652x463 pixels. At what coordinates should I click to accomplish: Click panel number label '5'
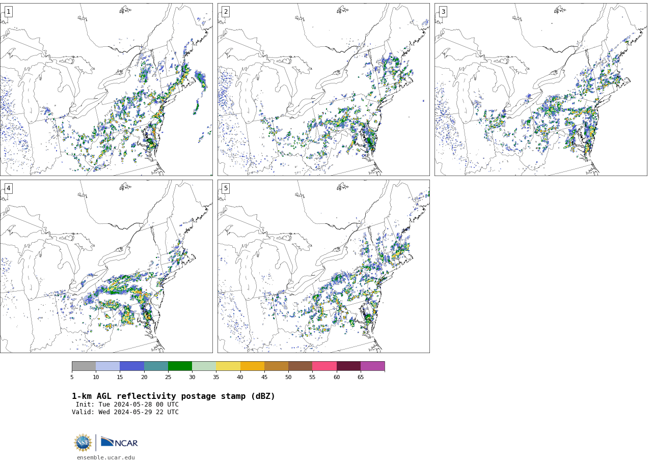226,188
